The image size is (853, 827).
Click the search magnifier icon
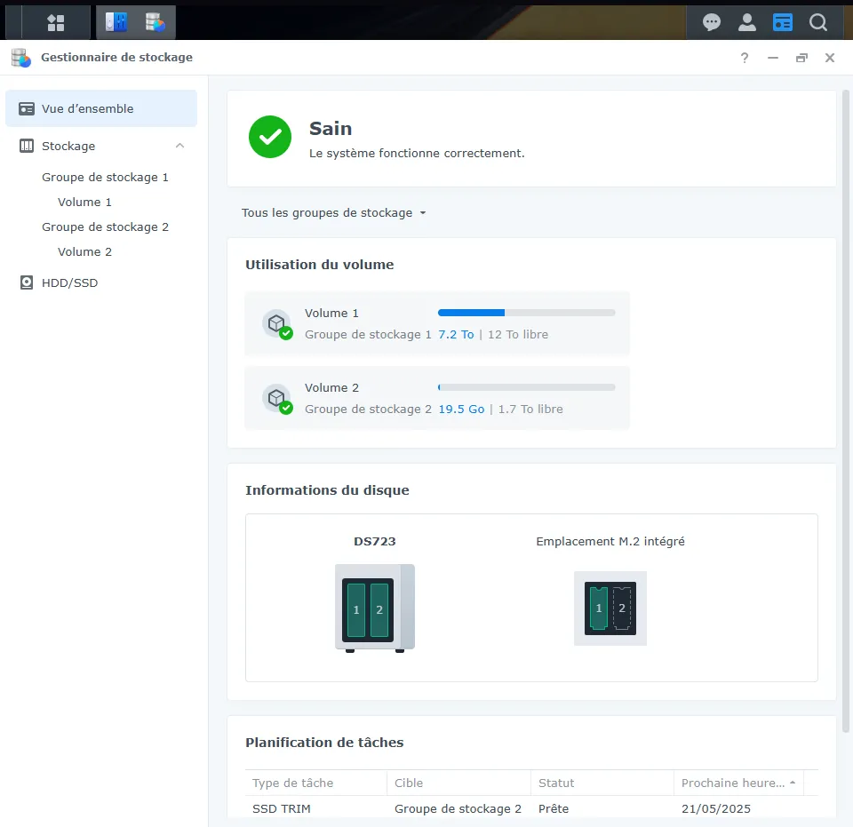click(x=818, y=22)
